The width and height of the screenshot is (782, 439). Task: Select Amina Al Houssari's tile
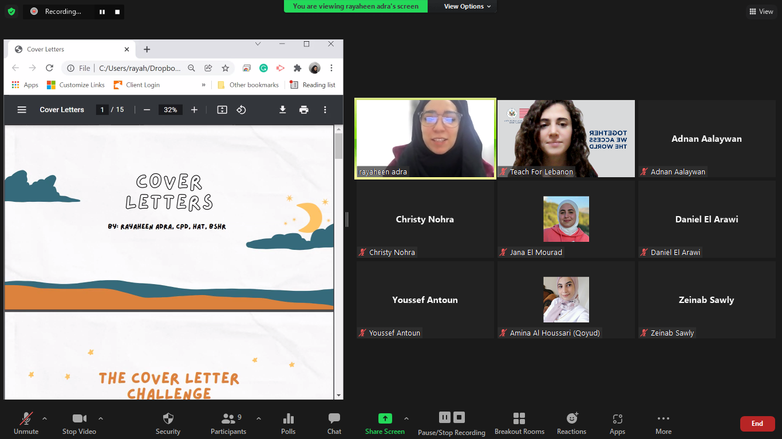[566, 300]
